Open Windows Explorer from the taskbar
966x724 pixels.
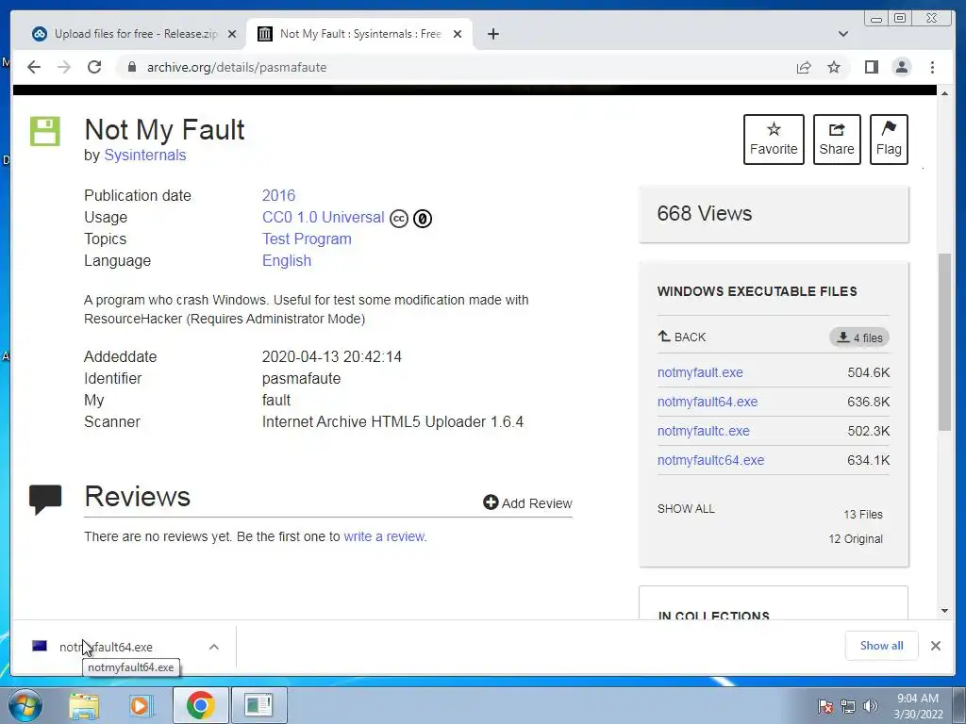(84, 705)
